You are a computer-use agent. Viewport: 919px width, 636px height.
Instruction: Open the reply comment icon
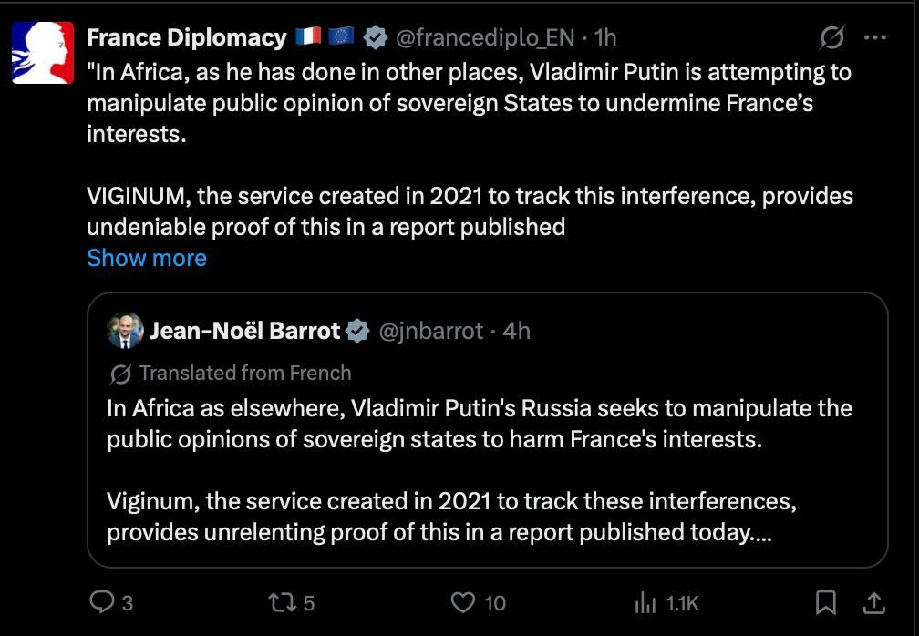pos(102,602)
